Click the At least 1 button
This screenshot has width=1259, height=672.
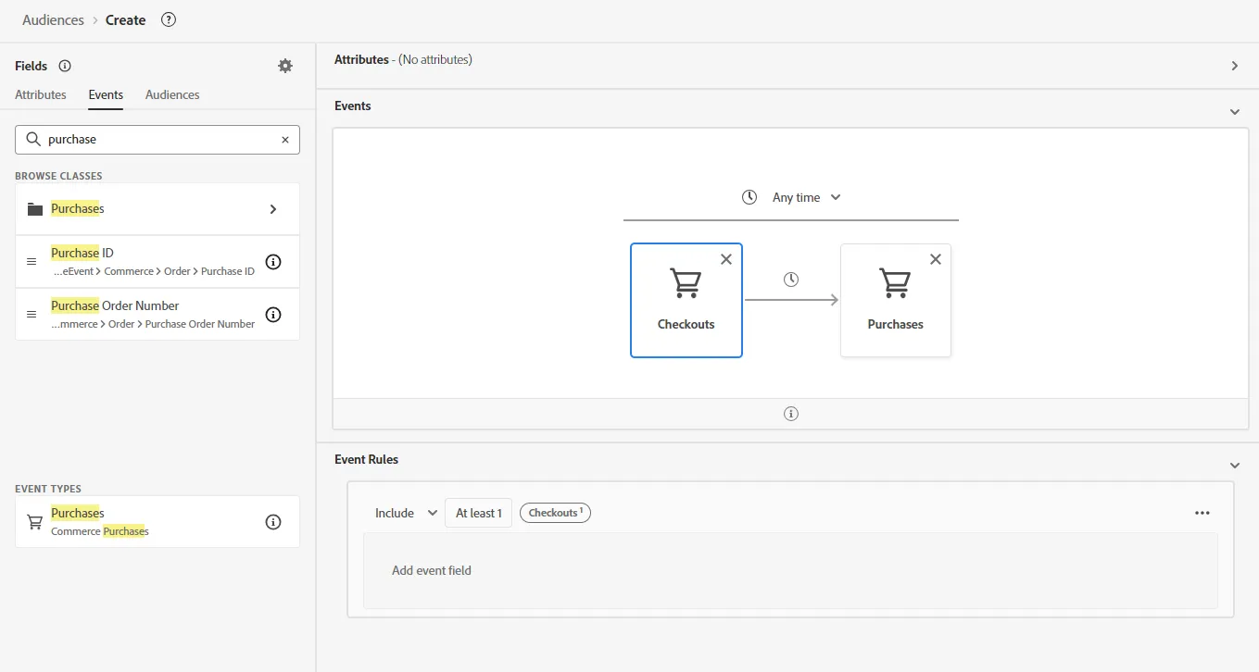(479, 513)
